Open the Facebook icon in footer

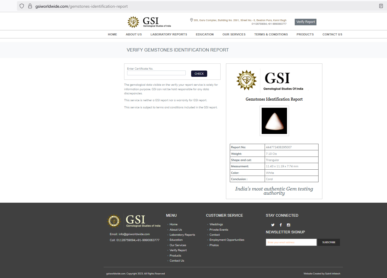tap(281, 225)
